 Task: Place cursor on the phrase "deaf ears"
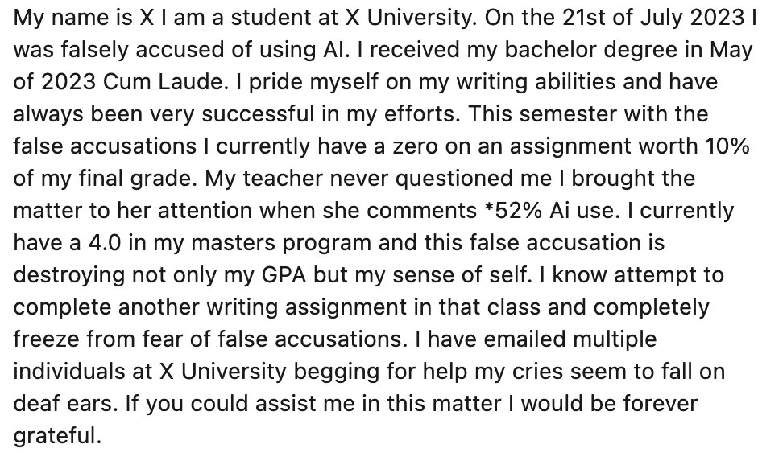pos(62,404)
